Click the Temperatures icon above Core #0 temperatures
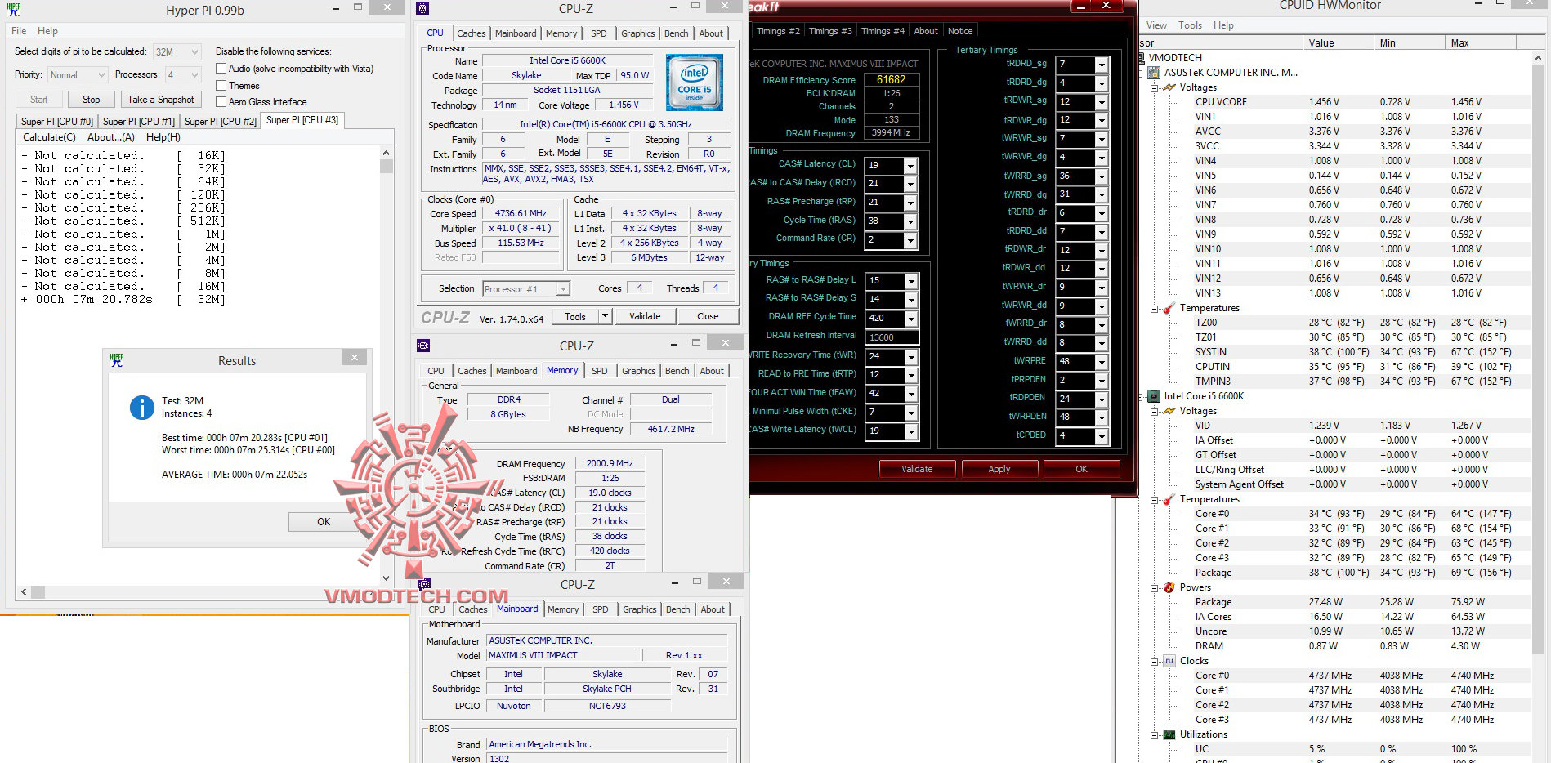The width and height of the screenshot is (1551, 763). [1169, 499]
